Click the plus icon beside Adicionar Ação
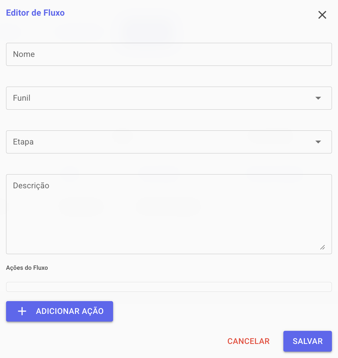 click(22, 311)
